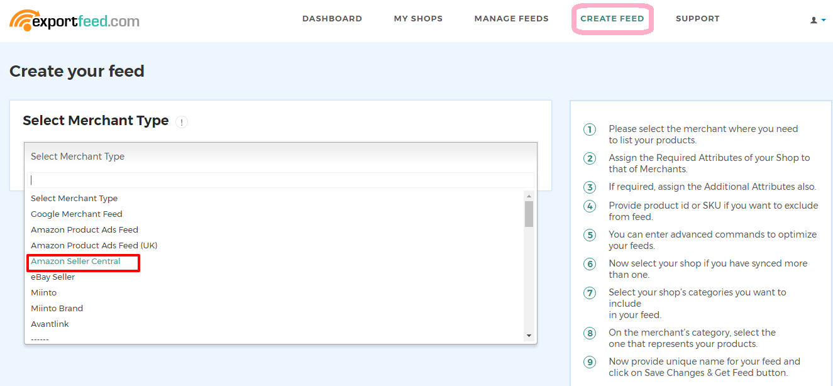Open the Dashboard menu item
The width and height of the screenshot is (833, 386).
point(332,19)
